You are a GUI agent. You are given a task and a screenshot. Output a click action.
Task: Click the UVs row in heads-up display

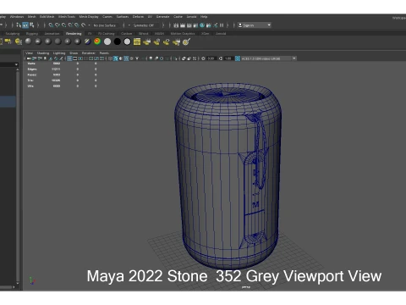tap(62, 86)
